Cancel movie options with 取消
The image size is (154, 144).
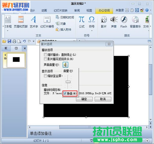(103, 99)
